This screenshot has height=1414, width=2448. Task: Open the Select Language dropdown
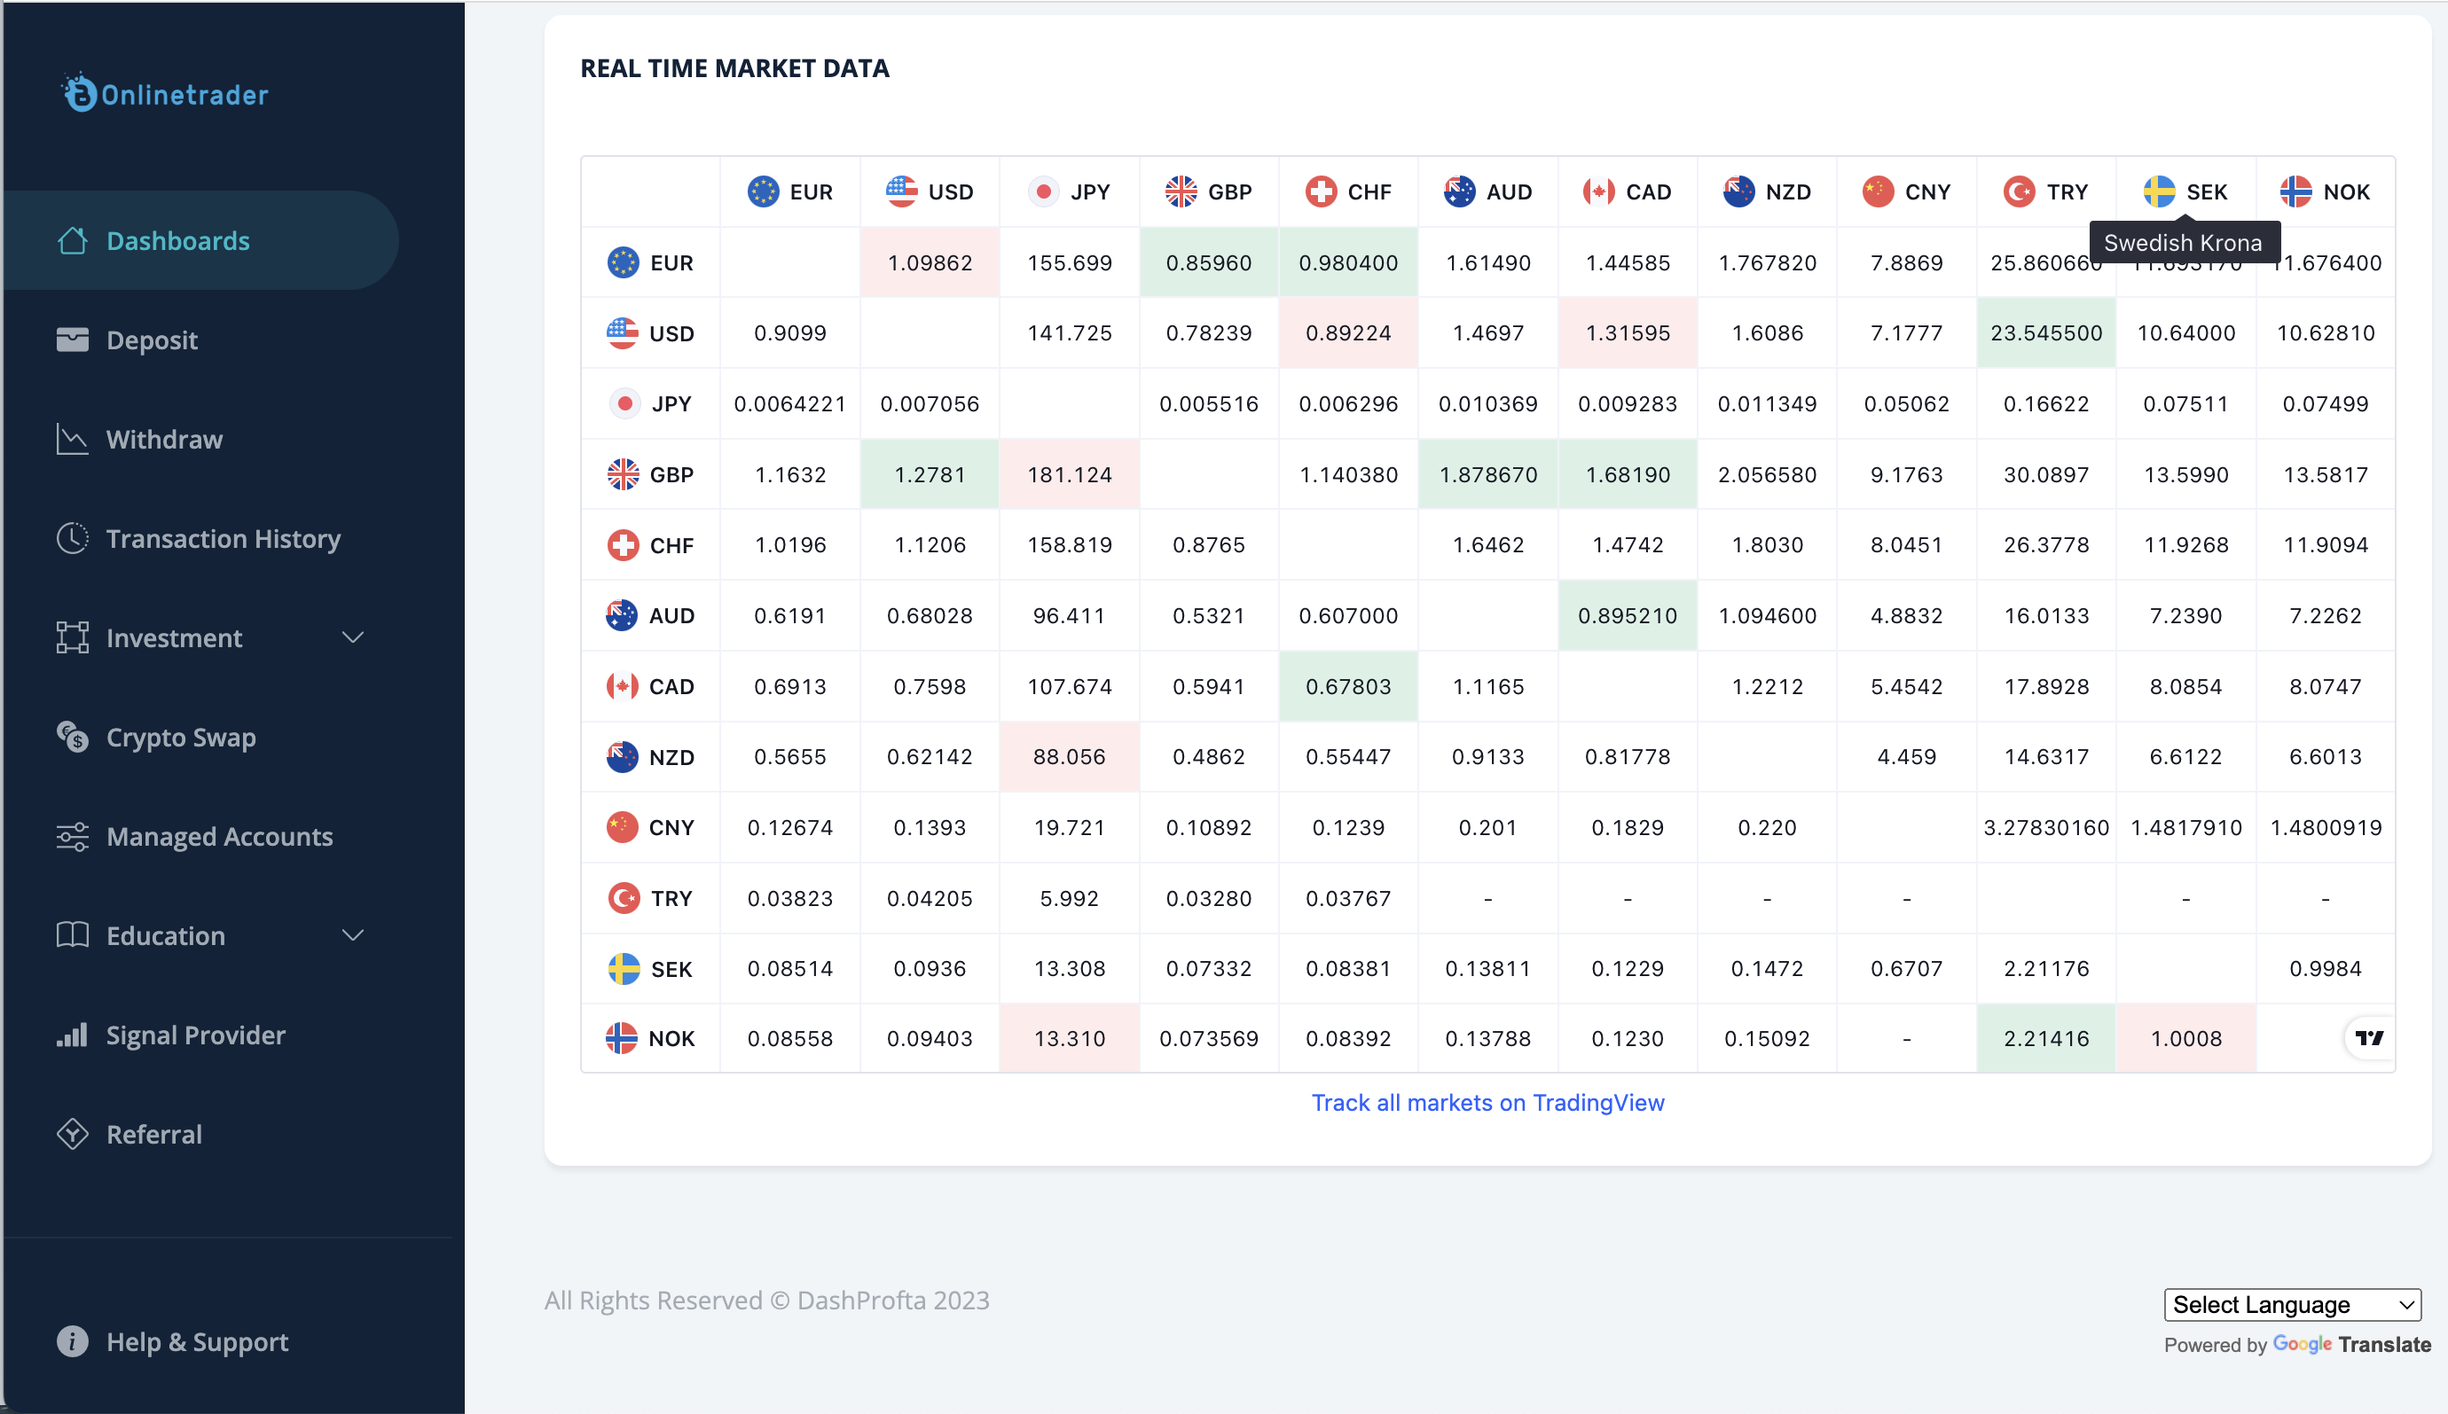tap(2293, 1304)
